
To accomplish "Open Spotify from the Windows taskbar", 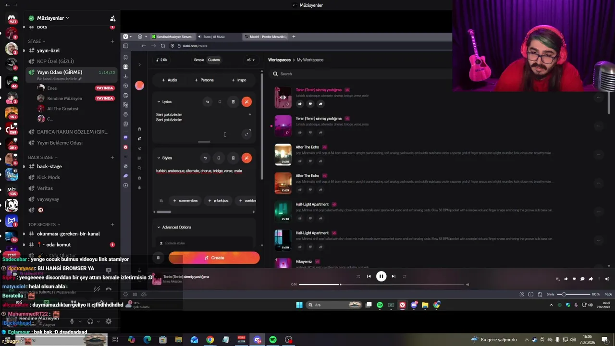I will pos(273,340).
